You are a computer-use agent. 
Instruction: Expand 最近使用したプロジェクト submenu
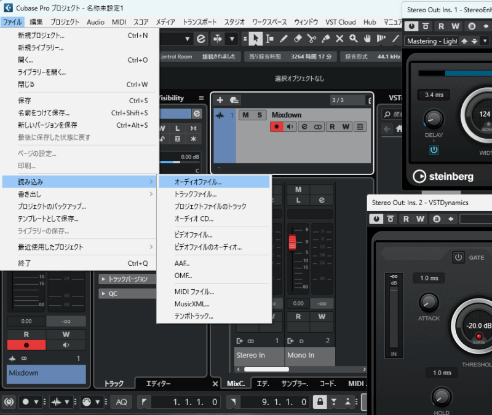coord(79,247)
